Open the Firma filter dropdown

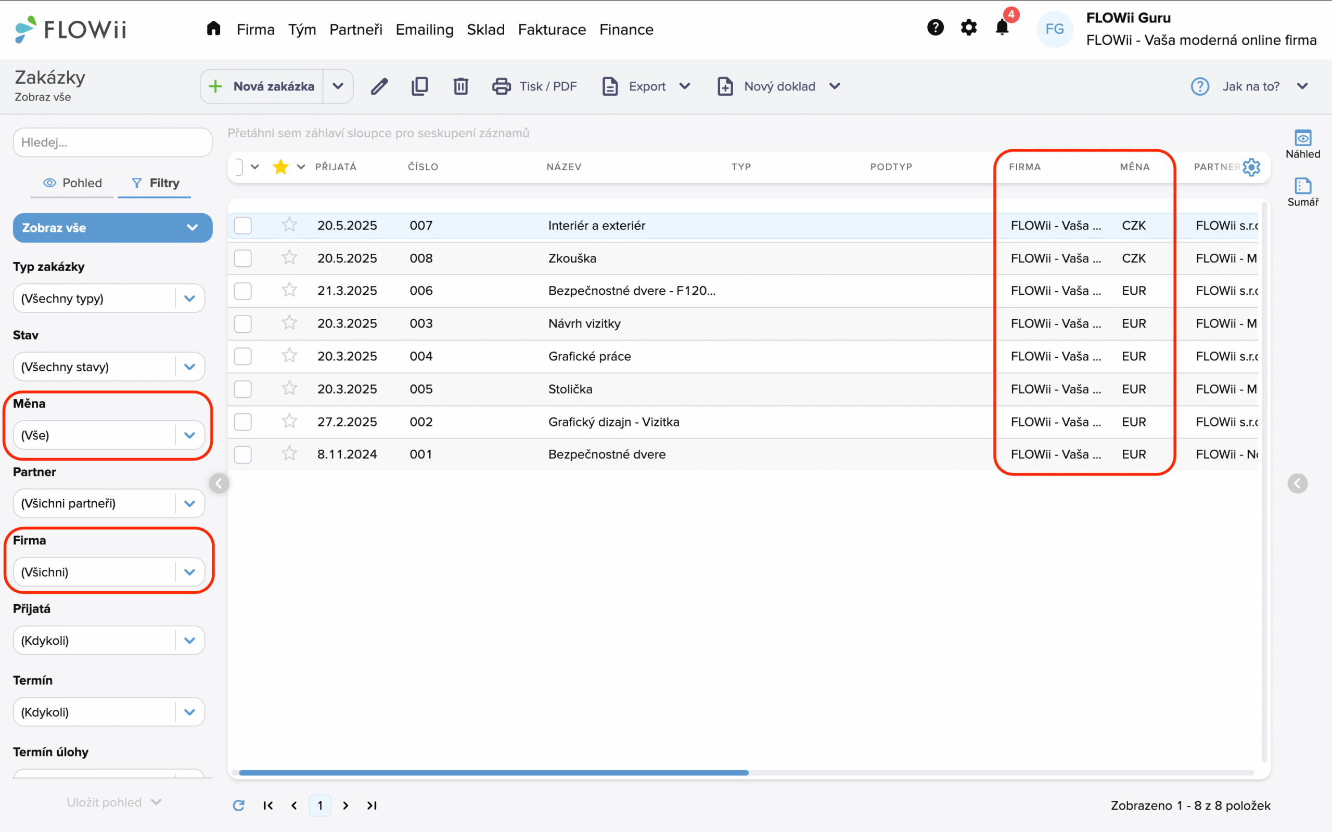pyautogui.click(x=109, y=571)
